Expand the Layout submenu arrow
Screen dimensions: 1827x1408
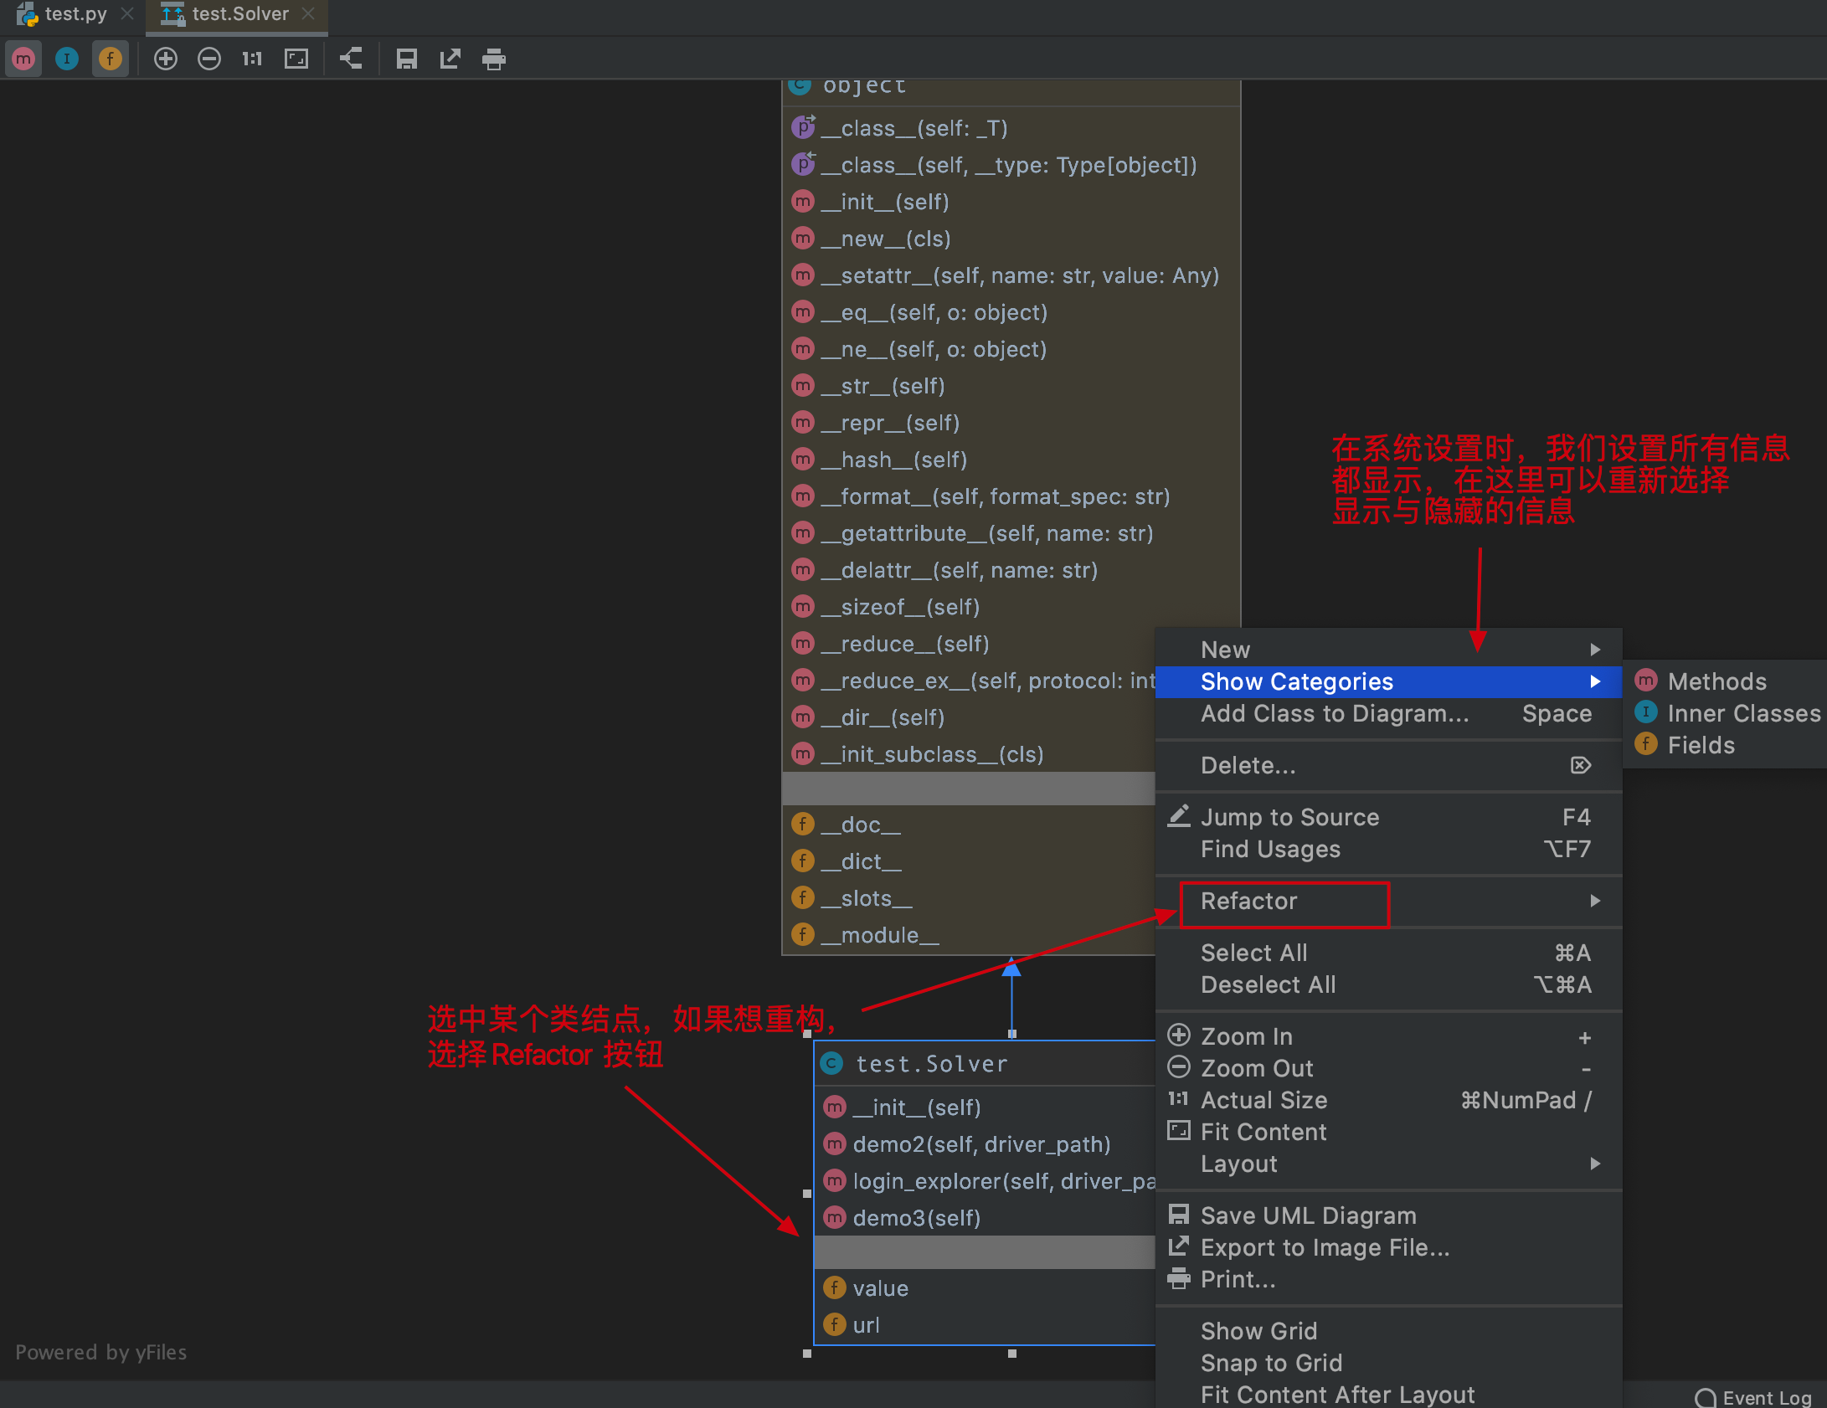point(1595,1164)
